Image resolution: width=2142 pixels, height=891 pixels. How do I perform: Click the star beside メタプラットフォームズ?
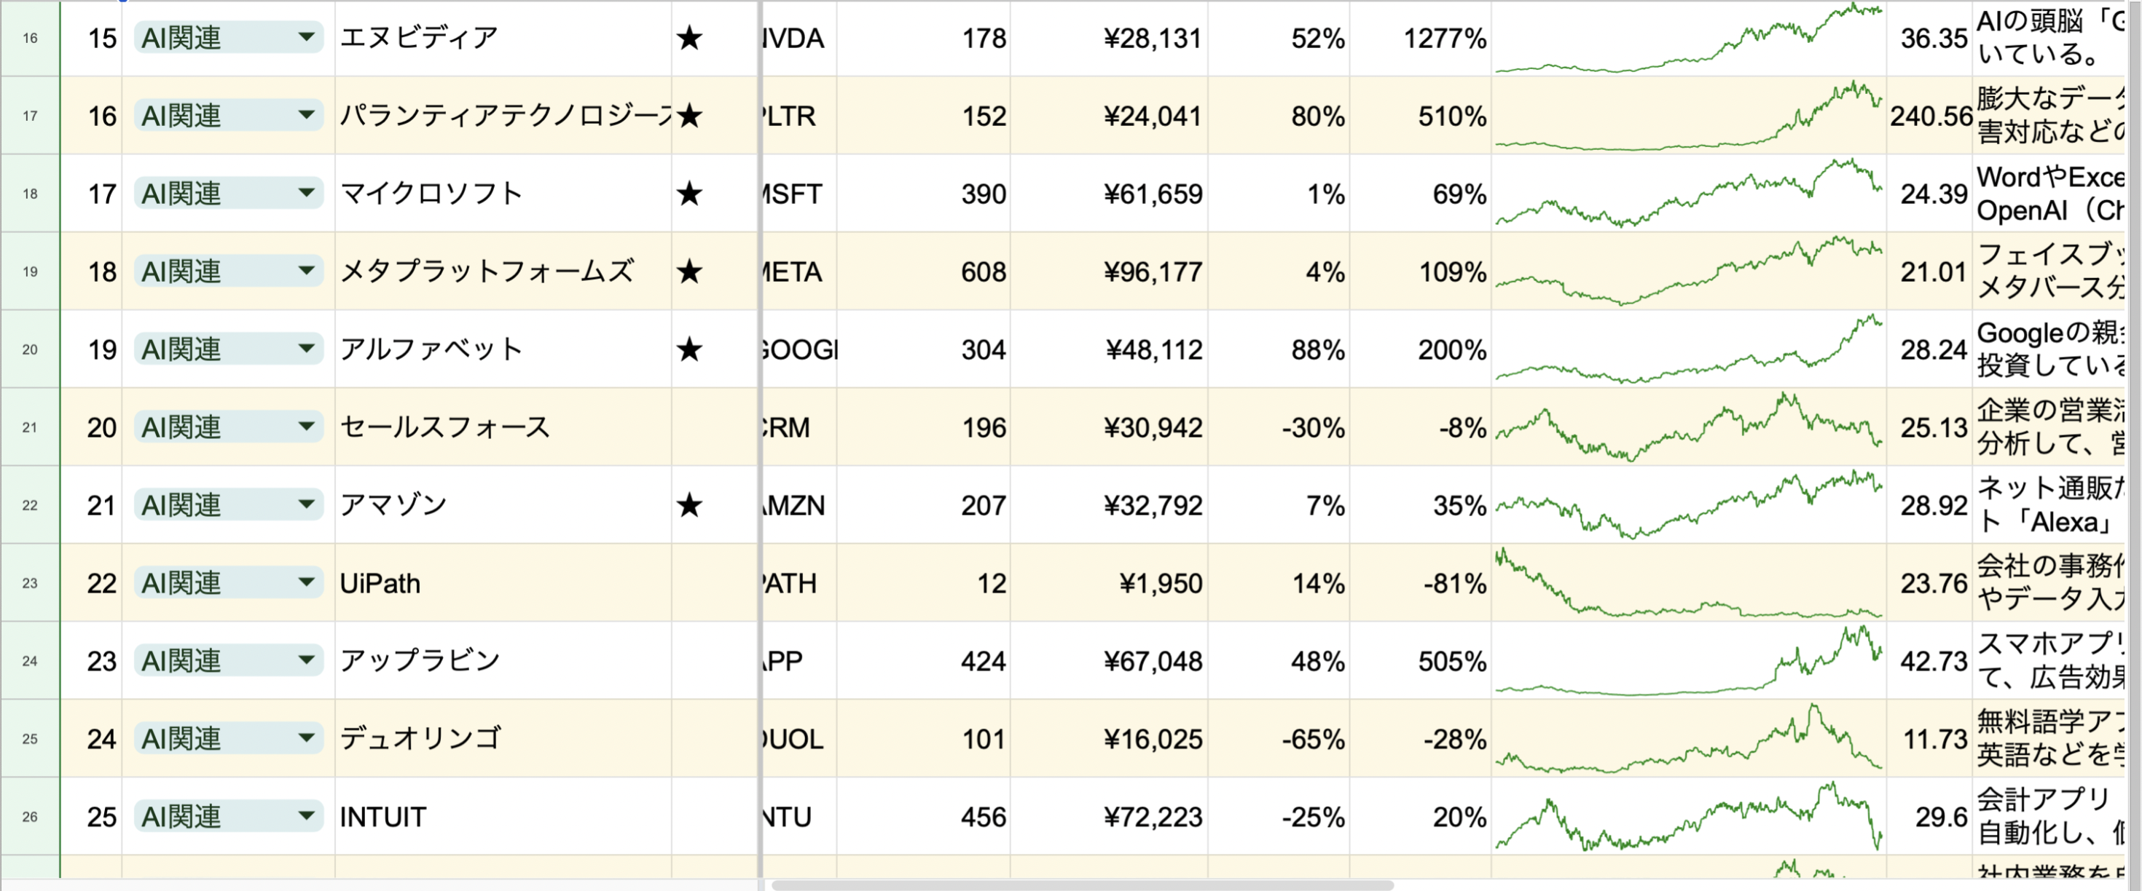(689, 272)
